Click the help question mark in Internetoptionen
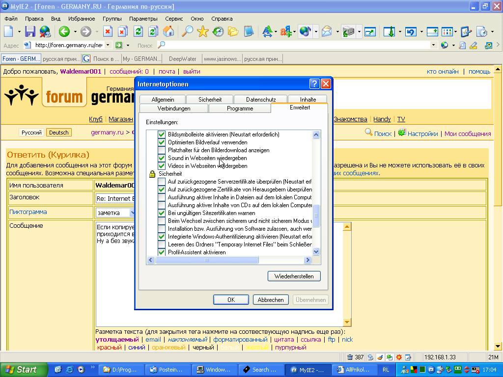Image resolution: width=503 pixels, height=377 pixels. click(314, 84)
